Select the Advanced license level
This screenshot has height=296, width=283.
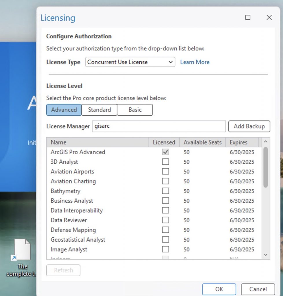coord(64,110)
